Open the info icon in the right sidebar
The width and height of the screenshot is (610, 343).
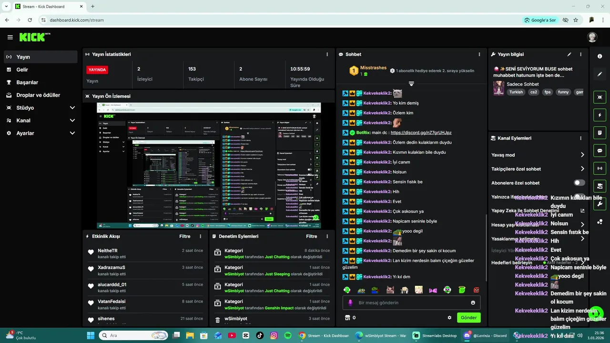(x=600, y=56)
